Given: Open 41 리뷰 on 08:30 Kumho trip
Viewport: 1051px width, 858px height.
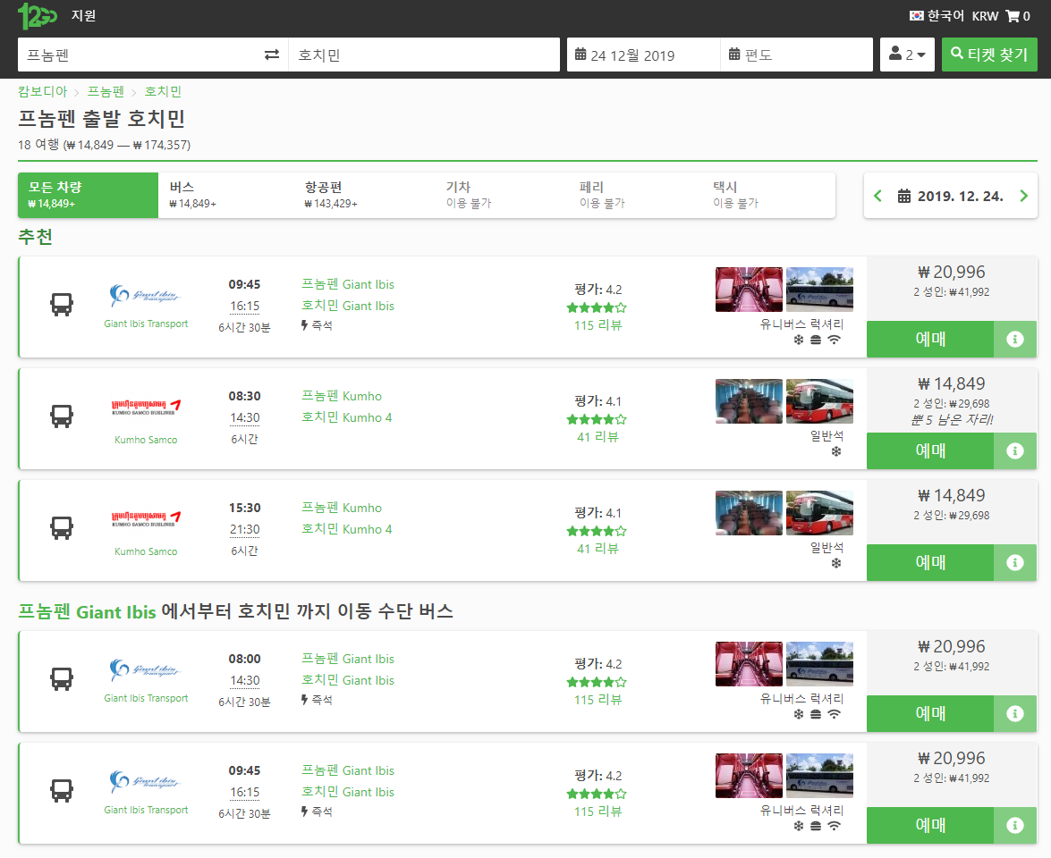Looking at the screenshot, I should (598, 437).
